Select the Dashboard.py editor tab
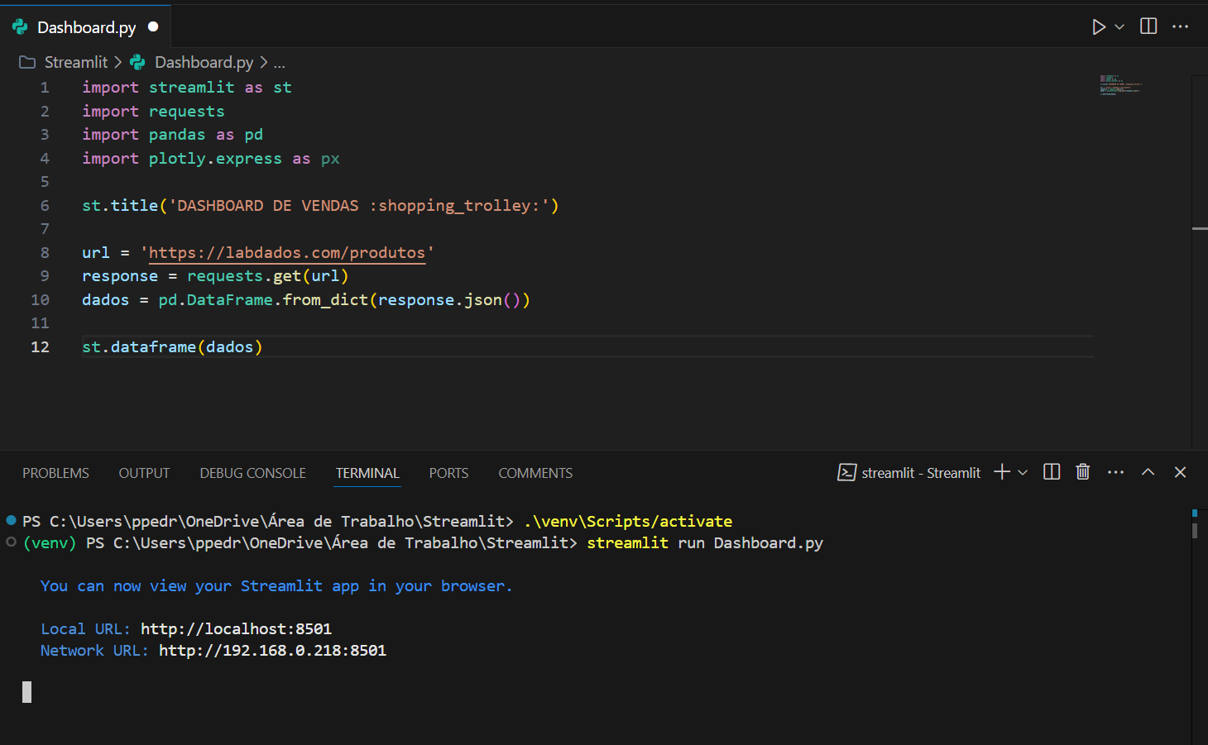This screenshot has height=745, width=1208. pyautogui.click(x=85, y=27)
